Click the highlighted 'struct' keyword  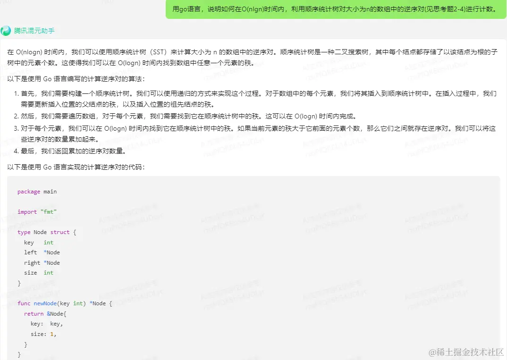(60, 232)
